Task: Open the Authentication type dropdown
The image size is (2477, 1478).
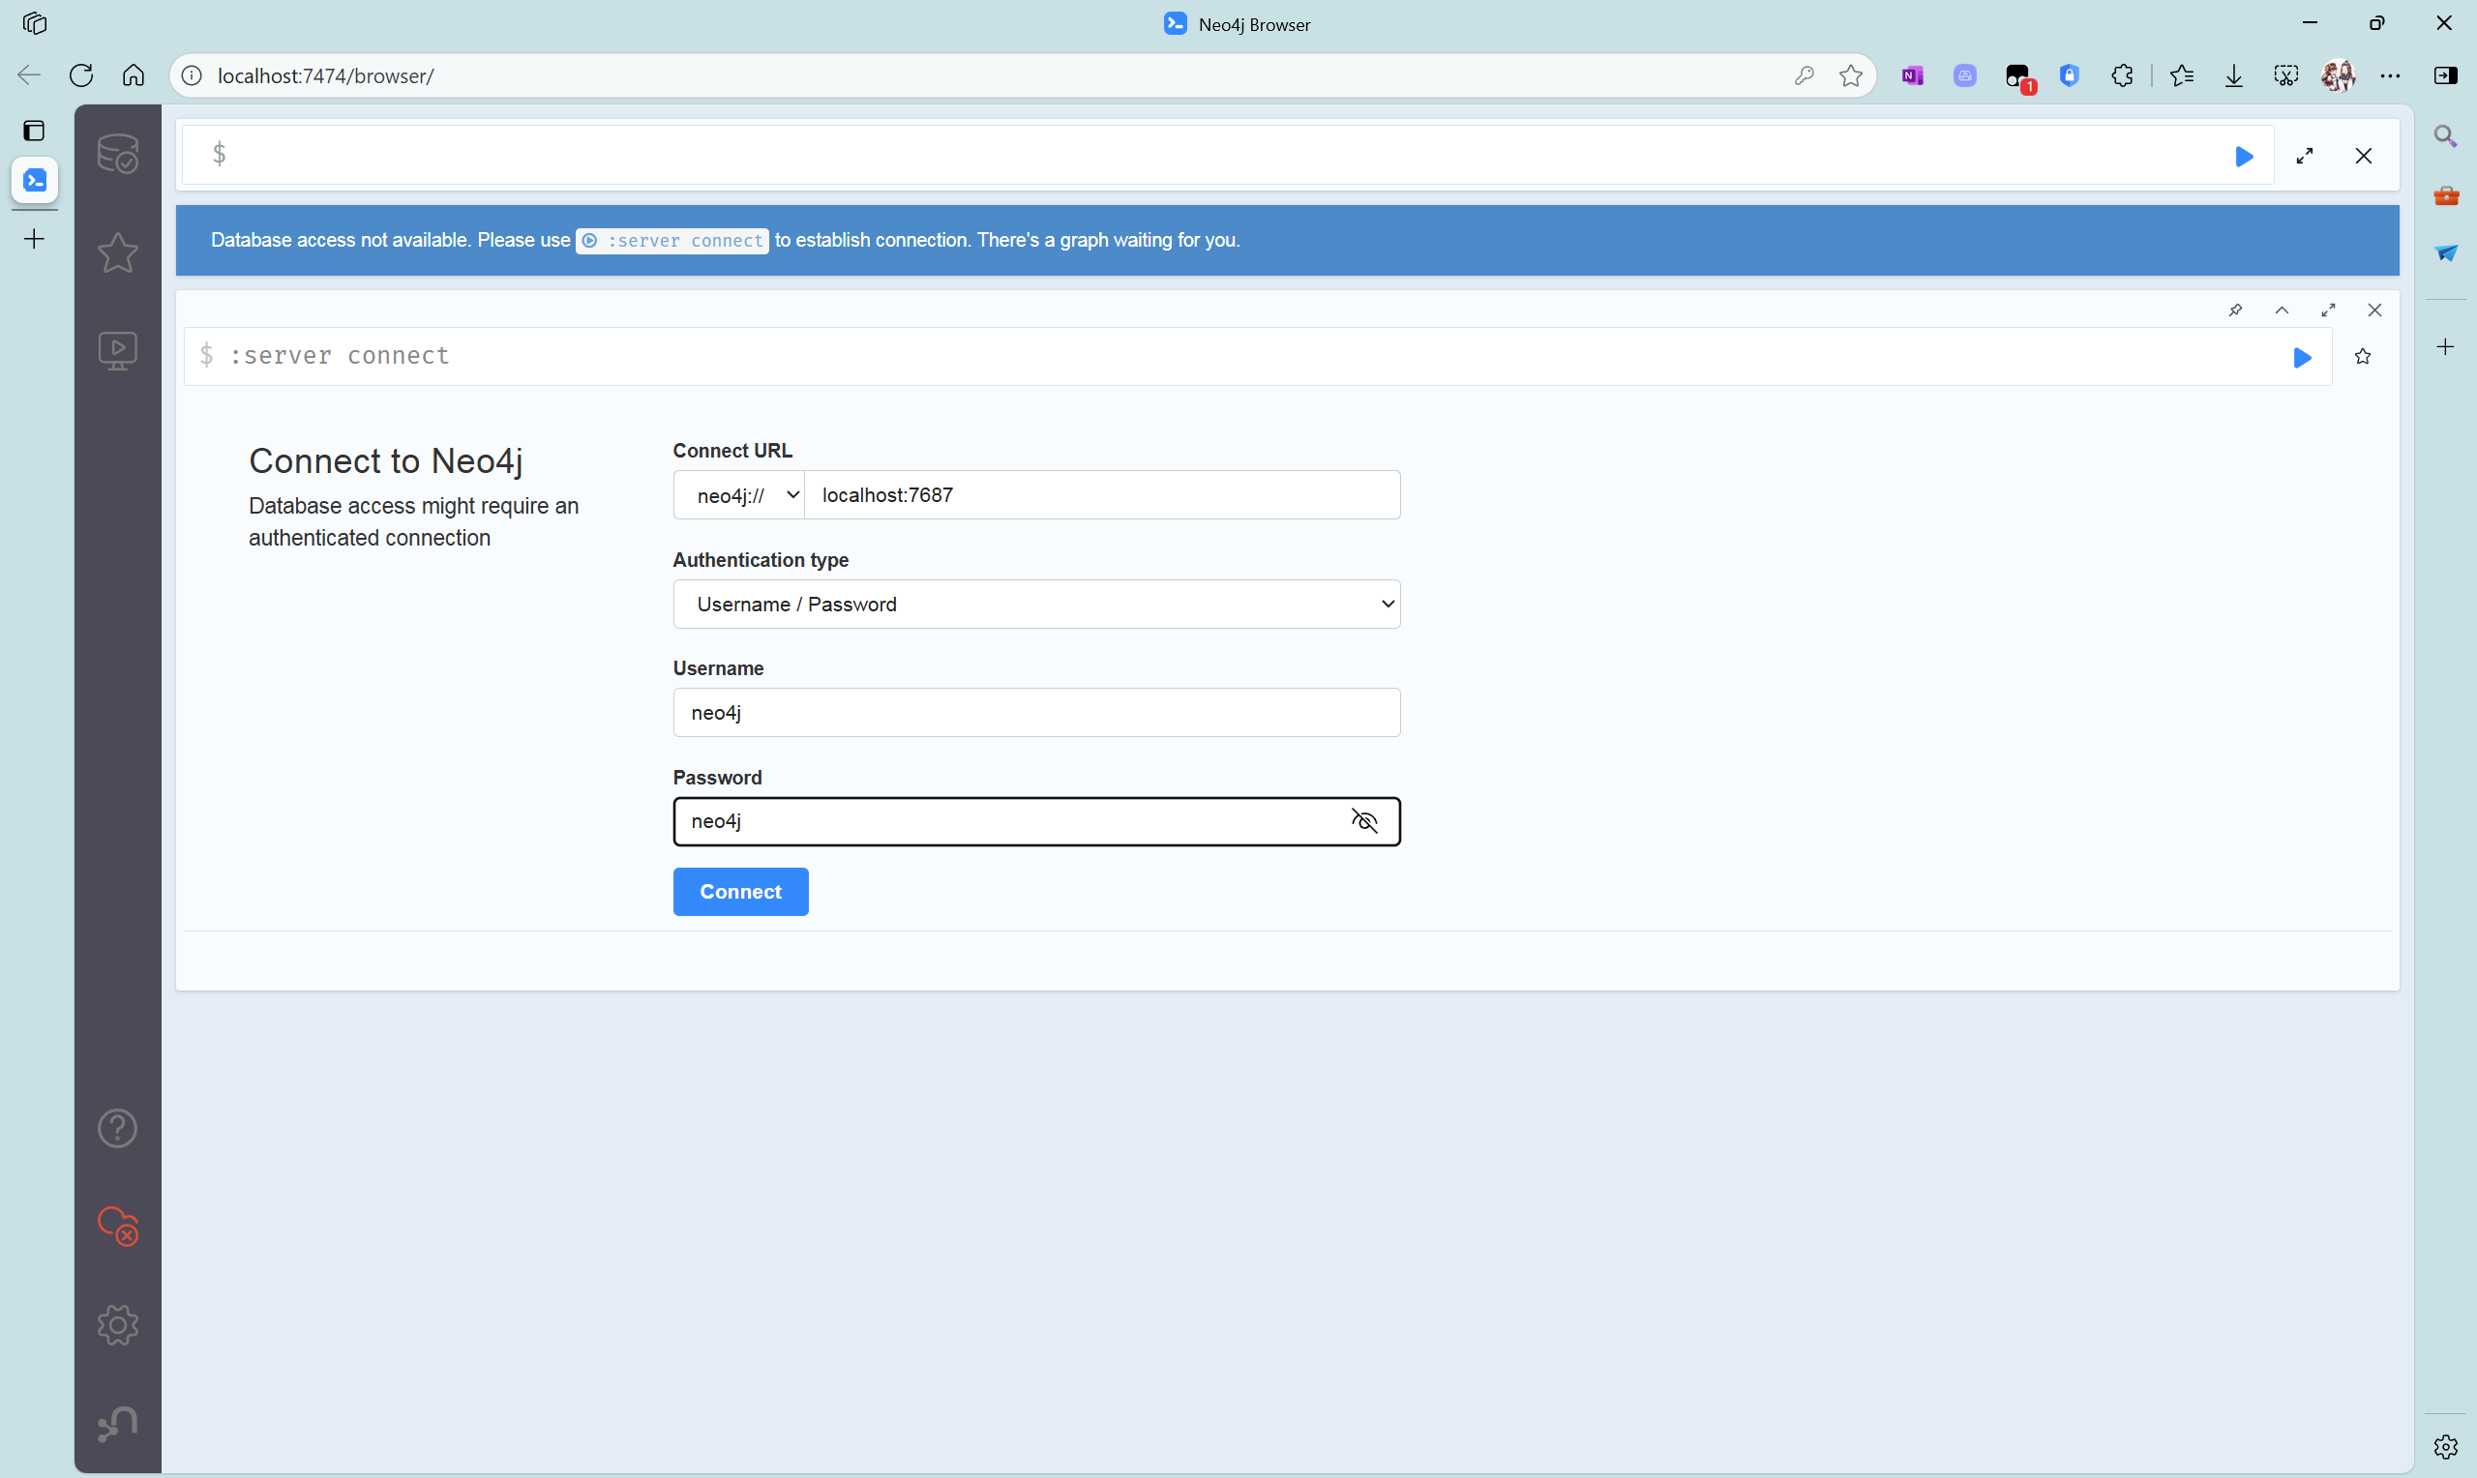Action: pyautogui.click(x=1037, y=605)
